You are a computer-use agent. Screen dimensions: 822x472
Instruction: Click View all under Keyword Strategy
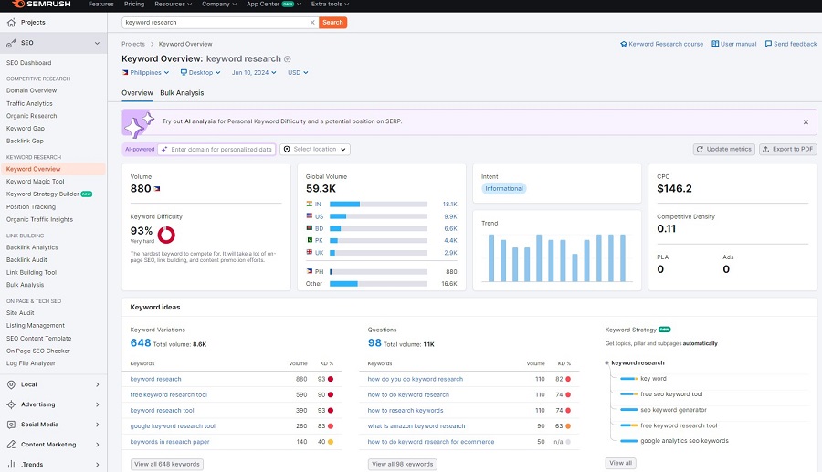621,463
